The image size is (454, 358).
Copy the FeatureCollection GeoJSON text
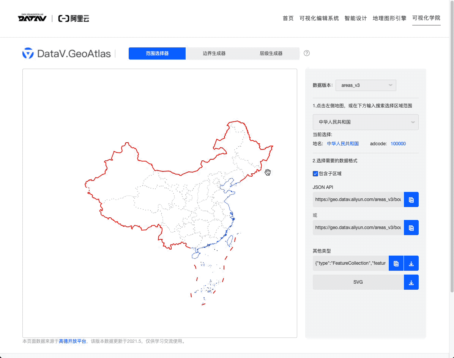coord(396,263)
